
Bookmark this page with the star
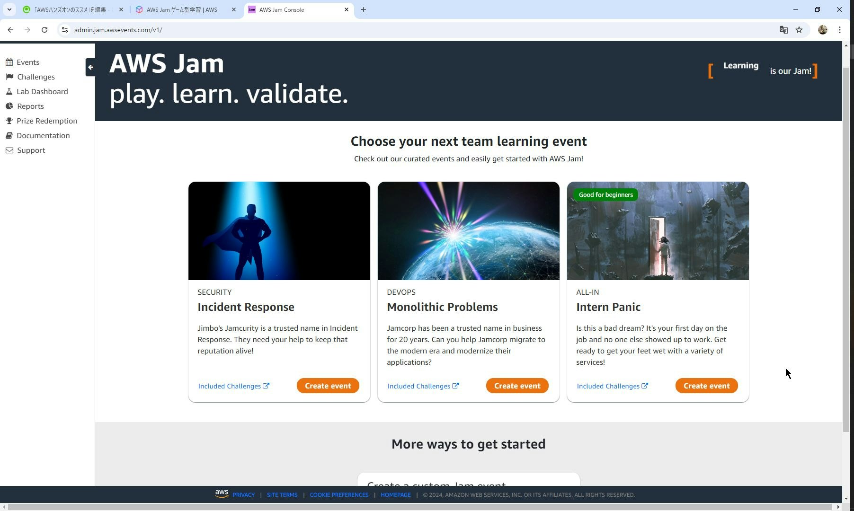tap(799, 30)
